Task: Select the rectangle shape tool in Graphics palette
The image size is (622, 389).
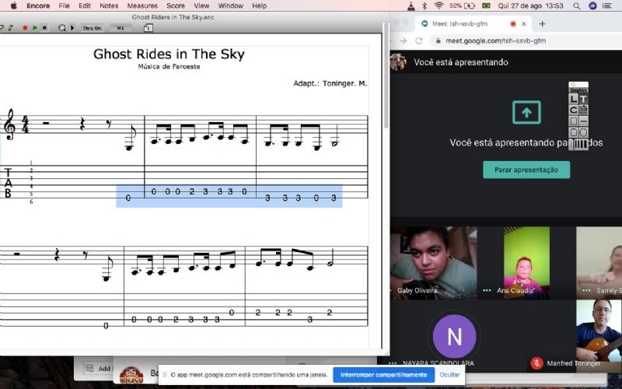Action: coord(574,121)
